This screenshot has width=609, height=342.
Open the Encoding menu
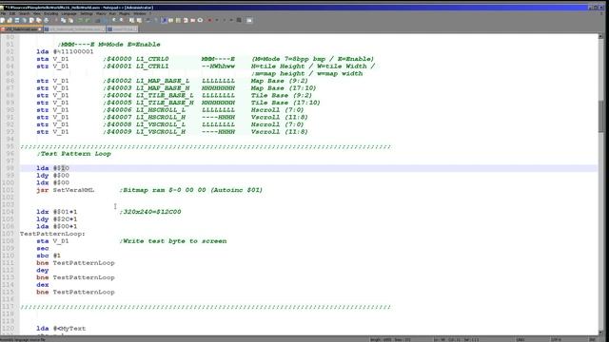(50, 13)
